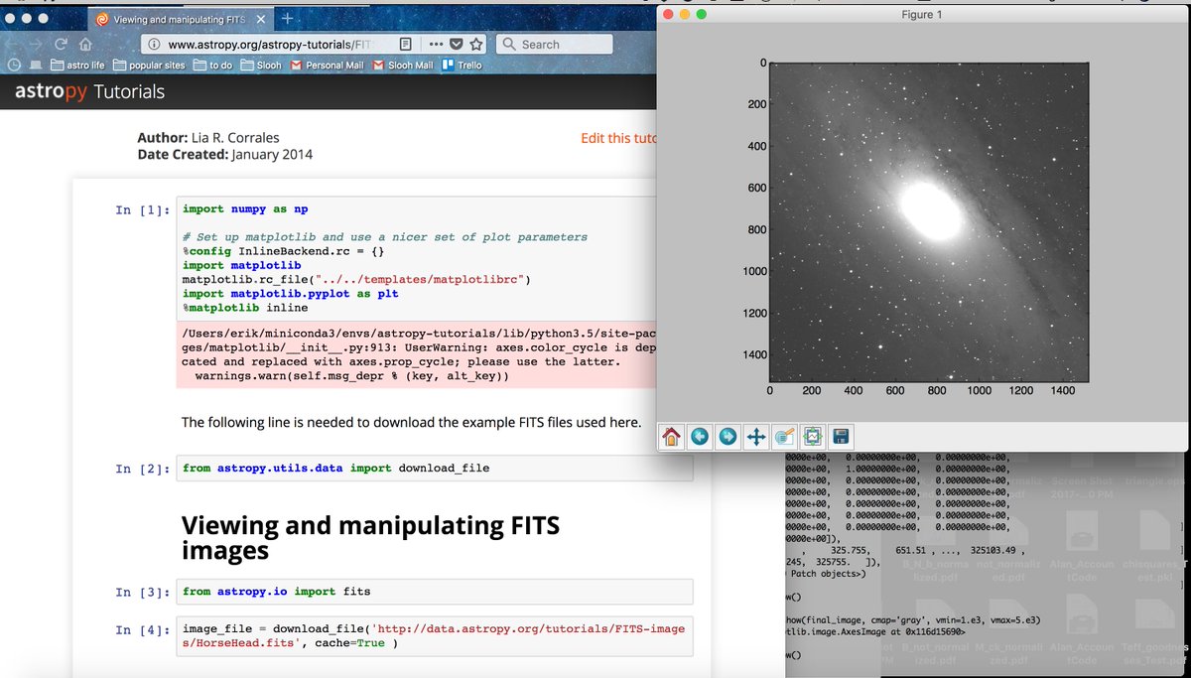Image resolution: width=1191 pixels, height=678 pixels.
Task: Reload the Firefox page
Action: [61, 44]
